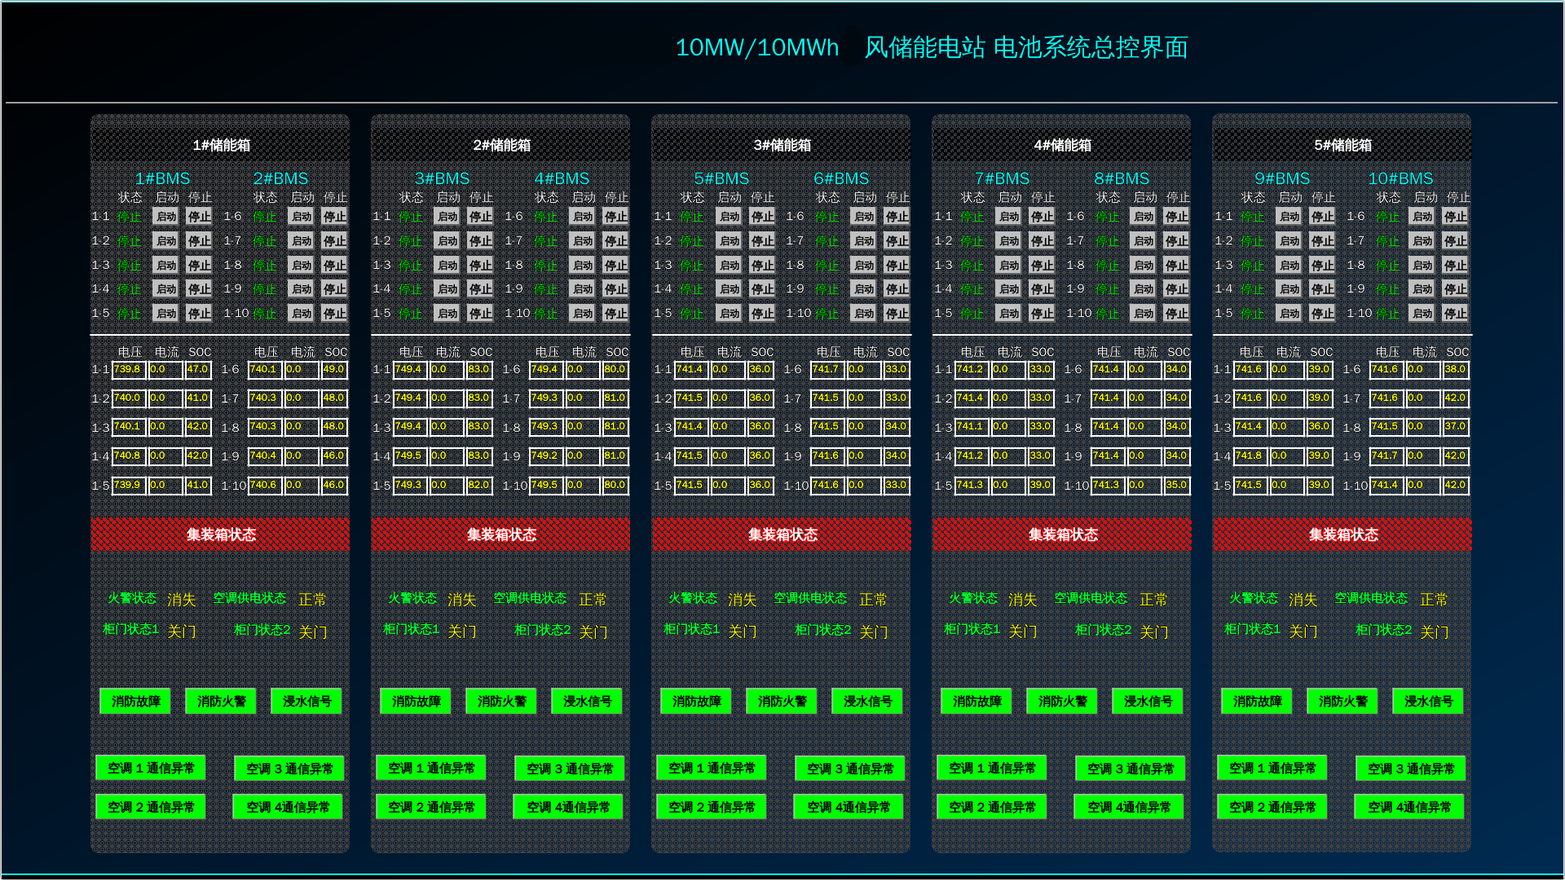Click 集装箱状态 header of 2#储能箱

(501, 535)
